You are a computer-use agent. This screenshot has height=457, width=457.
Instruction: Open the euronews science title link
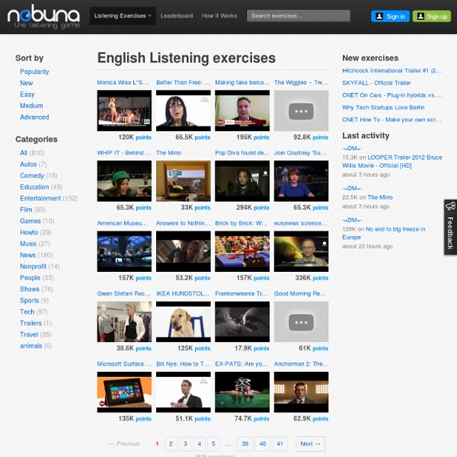301,223
